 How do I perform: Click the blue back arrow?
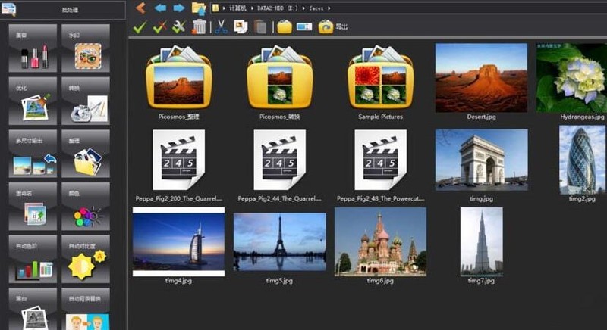click(x=160, y=8)
